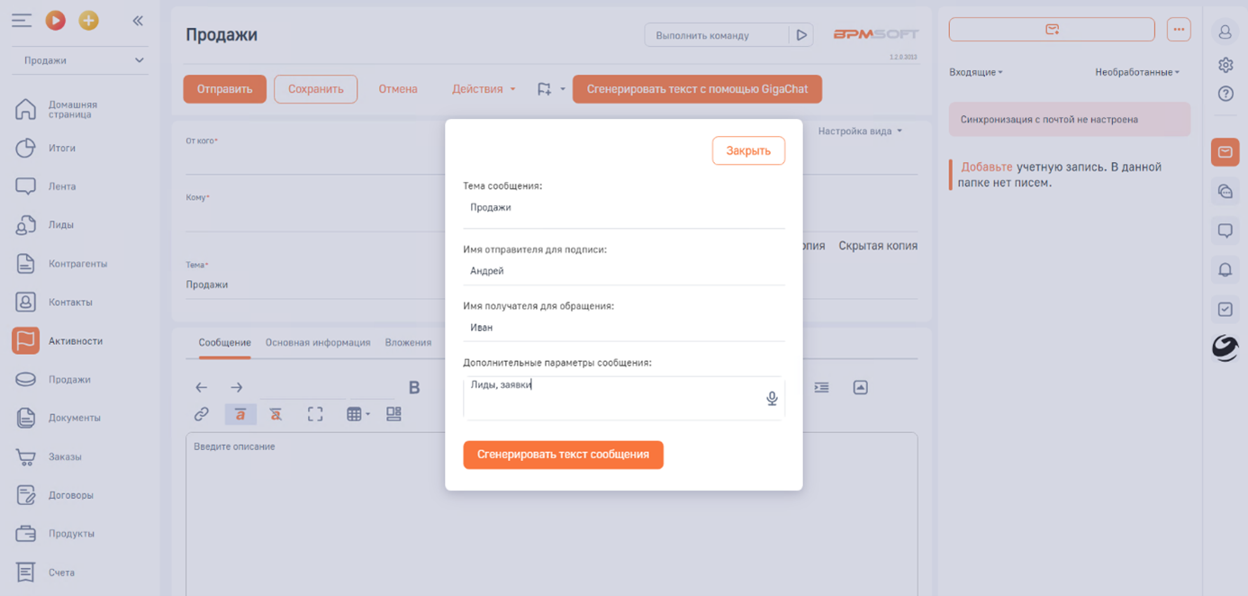Close the GigaChat dialog with Закрыть

click(x=748, y=150)
